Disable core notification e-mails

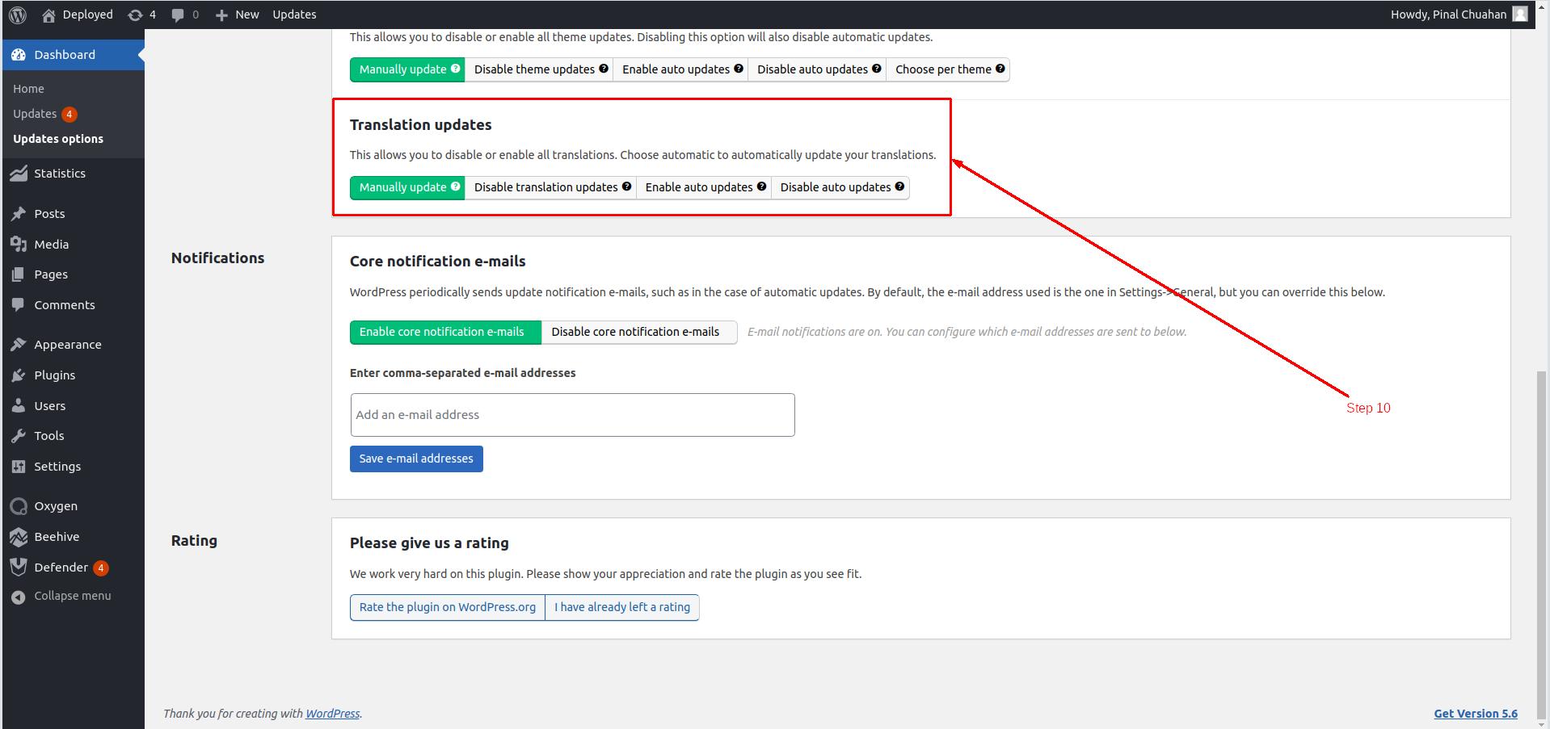[x=639, y=332]
